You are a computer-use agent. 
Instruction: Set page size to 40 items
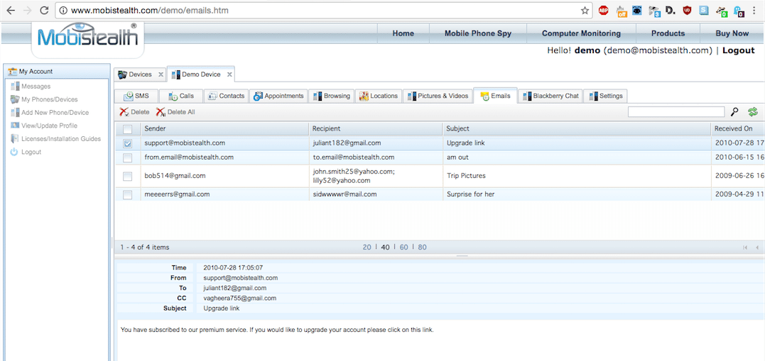(x=386, y=248)
